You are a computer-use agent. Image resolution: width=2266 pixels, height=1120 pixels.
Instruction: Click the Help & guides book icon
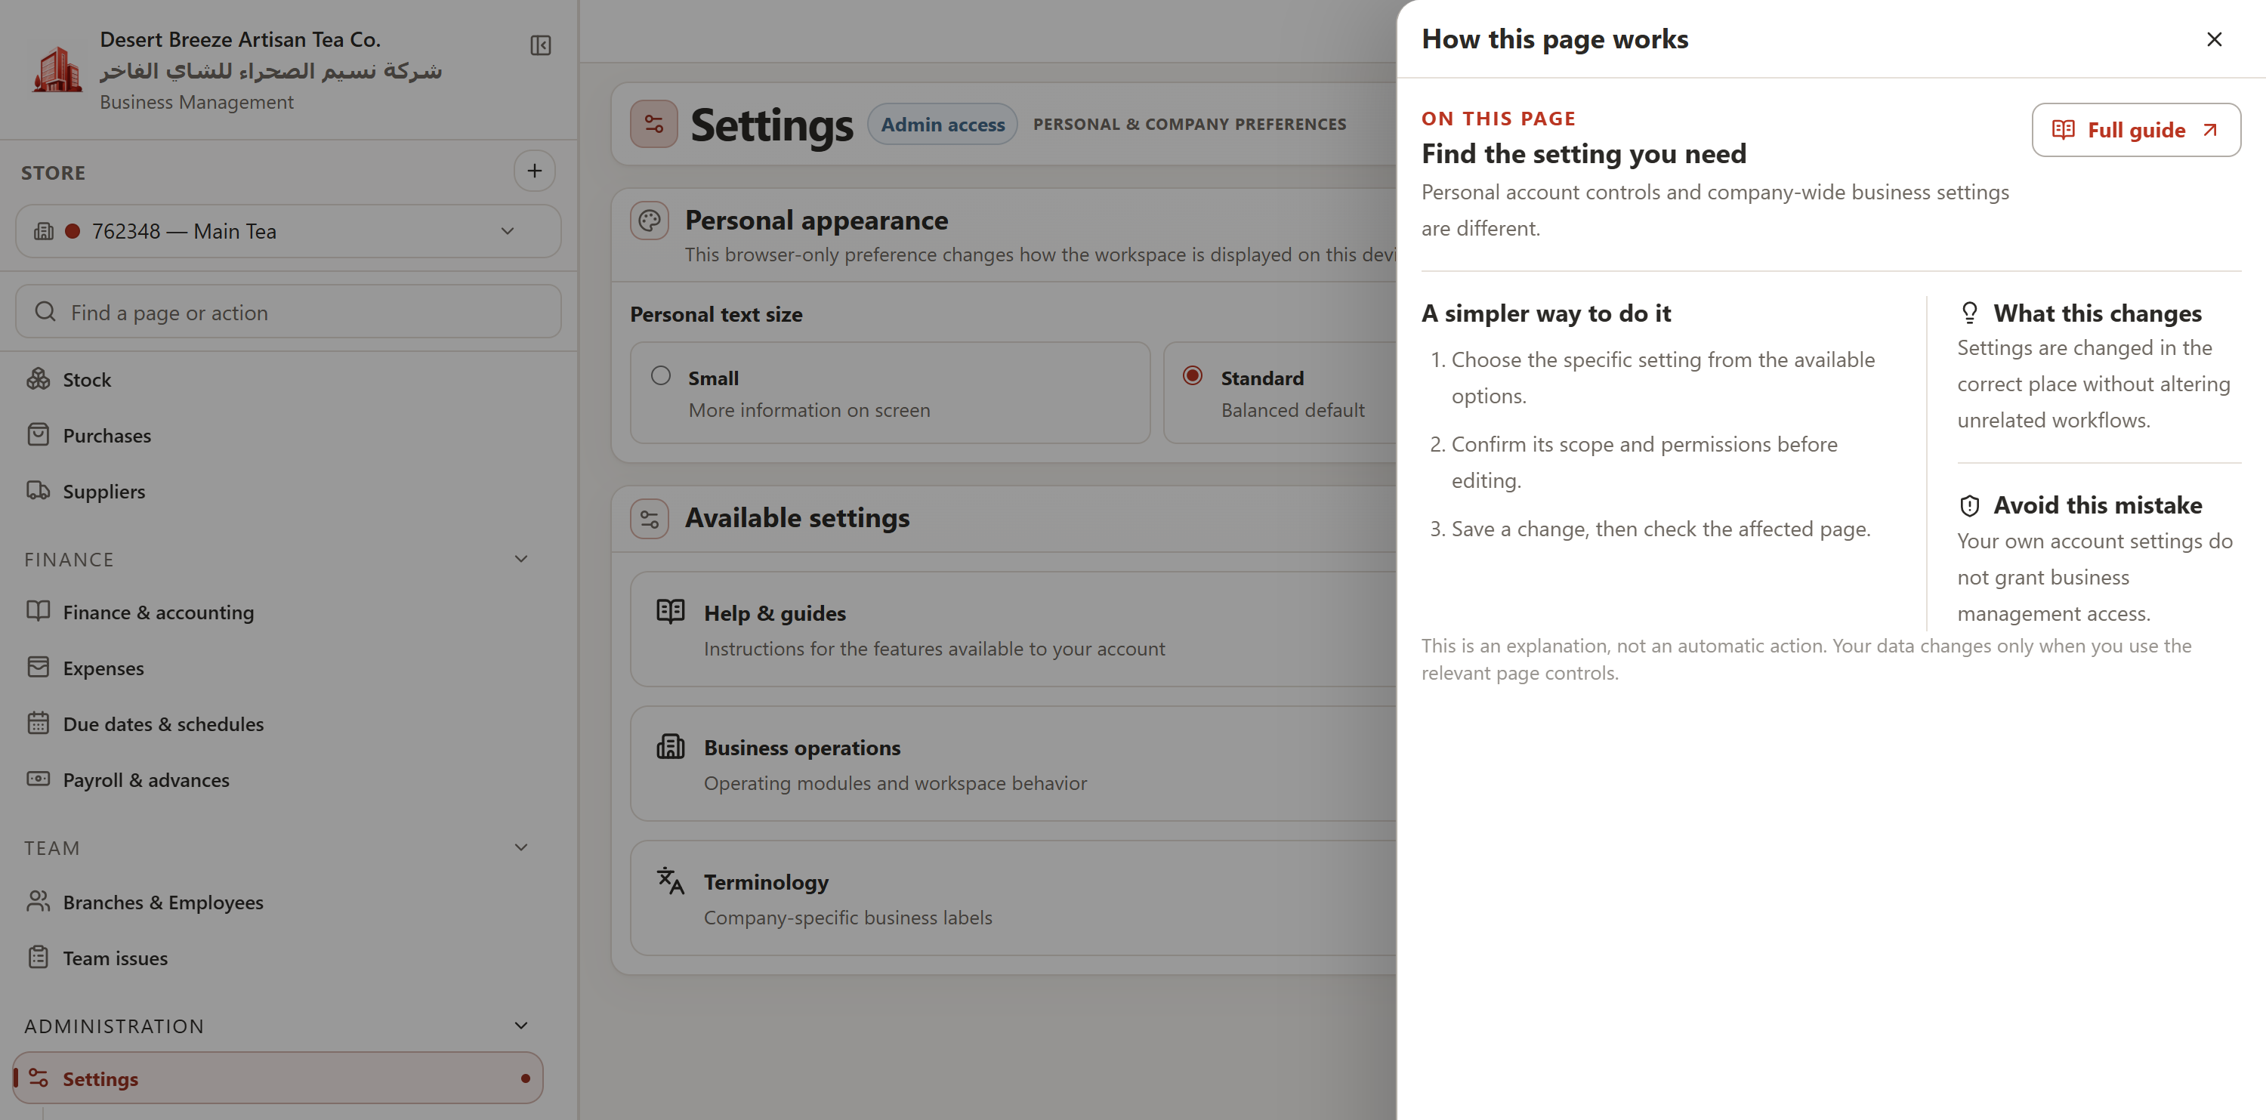(670, 612)
